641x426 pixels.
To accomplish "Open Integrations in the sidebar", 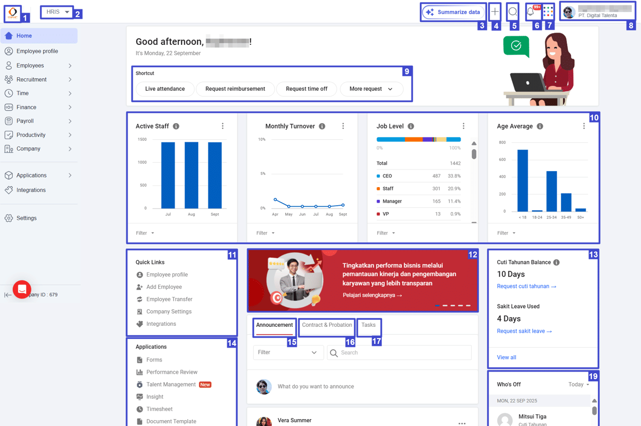I will click(31, 190).
